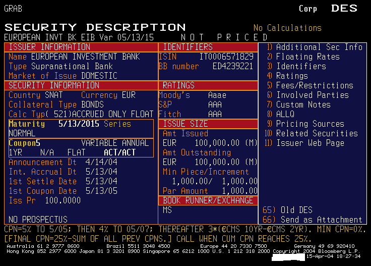Open 4) Ratings page
Viewport: 371px width, 266px height.
coord(287,76)
